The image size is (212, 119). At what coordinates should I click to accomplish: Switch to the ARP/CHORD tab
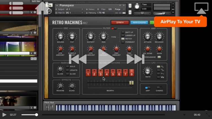139,22
